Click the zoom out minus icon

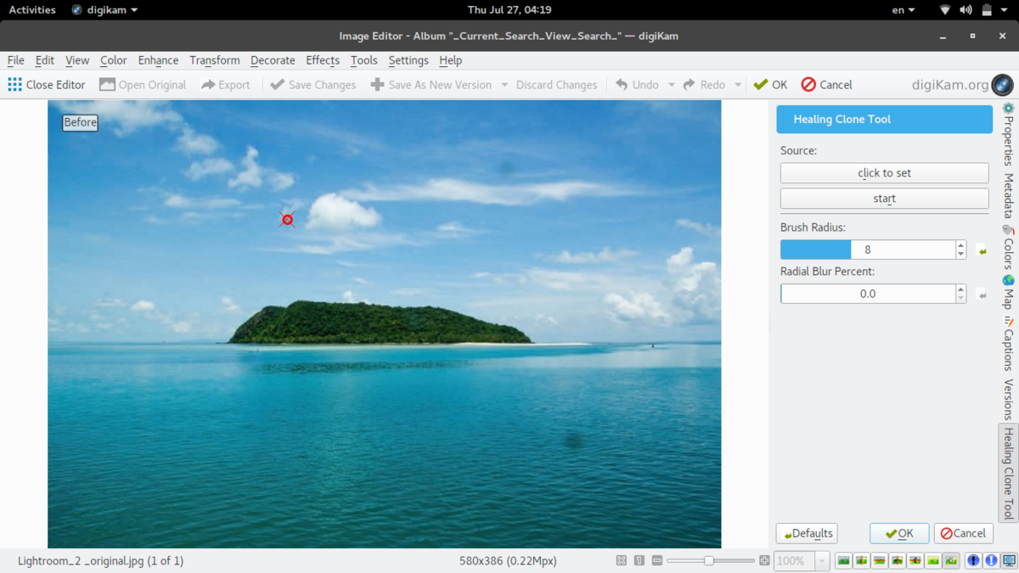[657, 560]
